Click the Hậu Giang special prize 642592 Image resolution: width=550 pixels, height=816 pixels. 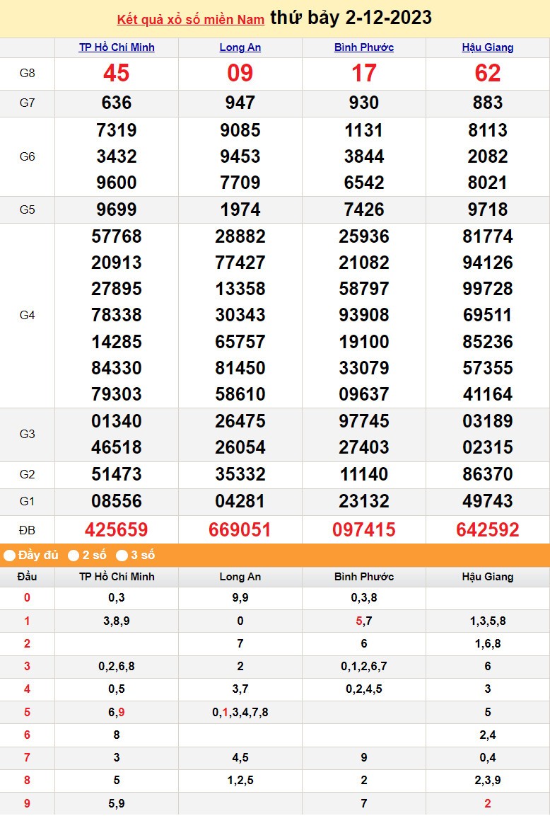(x=488, y=529)
